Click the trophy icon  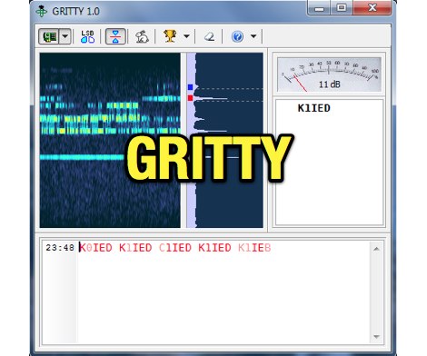(170, 36)
